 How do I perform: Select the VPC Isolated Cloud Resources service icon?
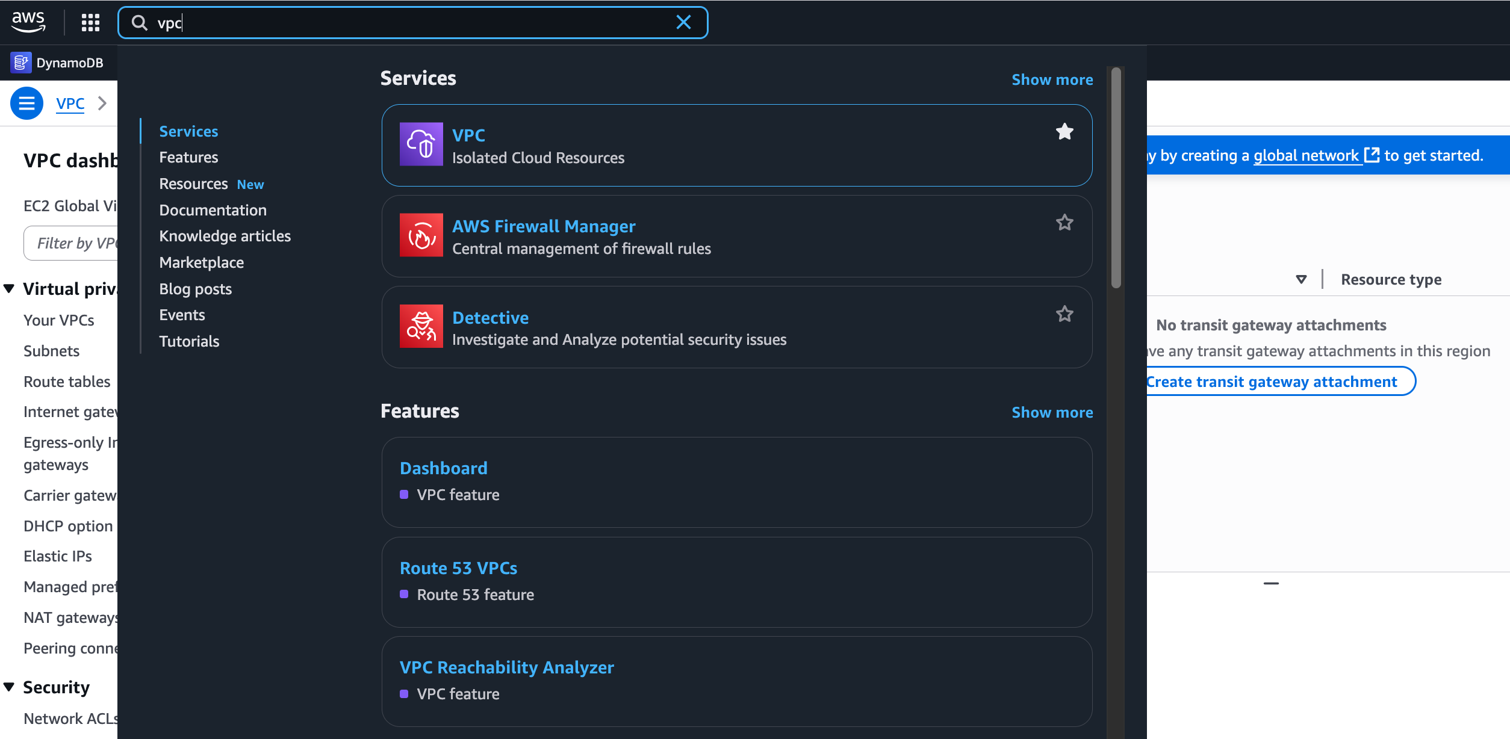tap(421, 144)
